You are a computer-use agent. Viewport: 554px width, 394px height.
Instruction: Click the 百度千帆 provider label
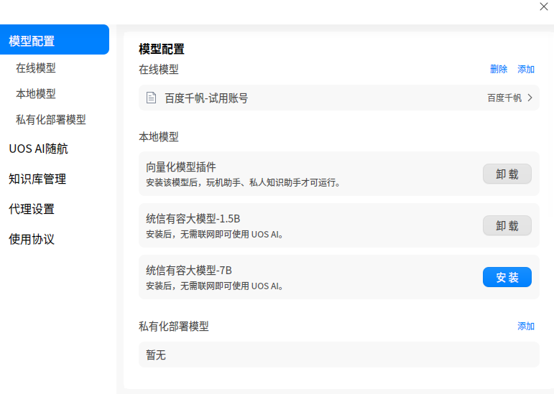(x=504, y=98)
